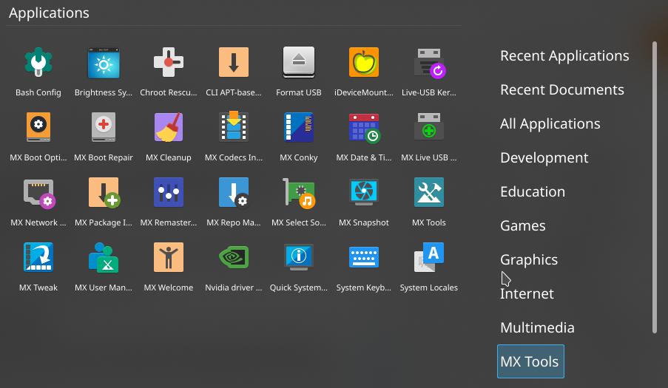Launch MX Live USB Maker
This screenshot has width=668, height=388.
[429, 127]
